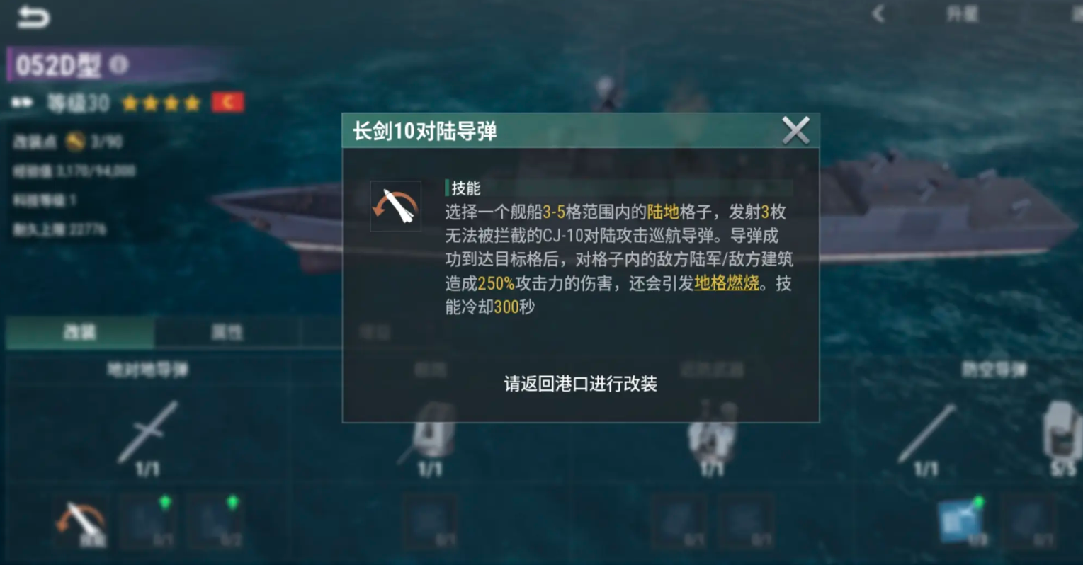Viewport: 1083px width, 565px height.
Task: Select the surface-to-surface missile weapon icon
Action: click(x=148, y=431)
